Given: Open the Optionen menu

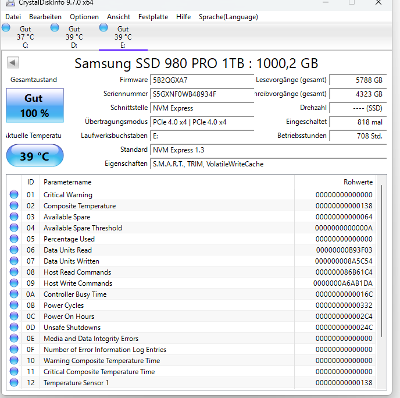Looking at the screenshot, I should pos(84,17).
